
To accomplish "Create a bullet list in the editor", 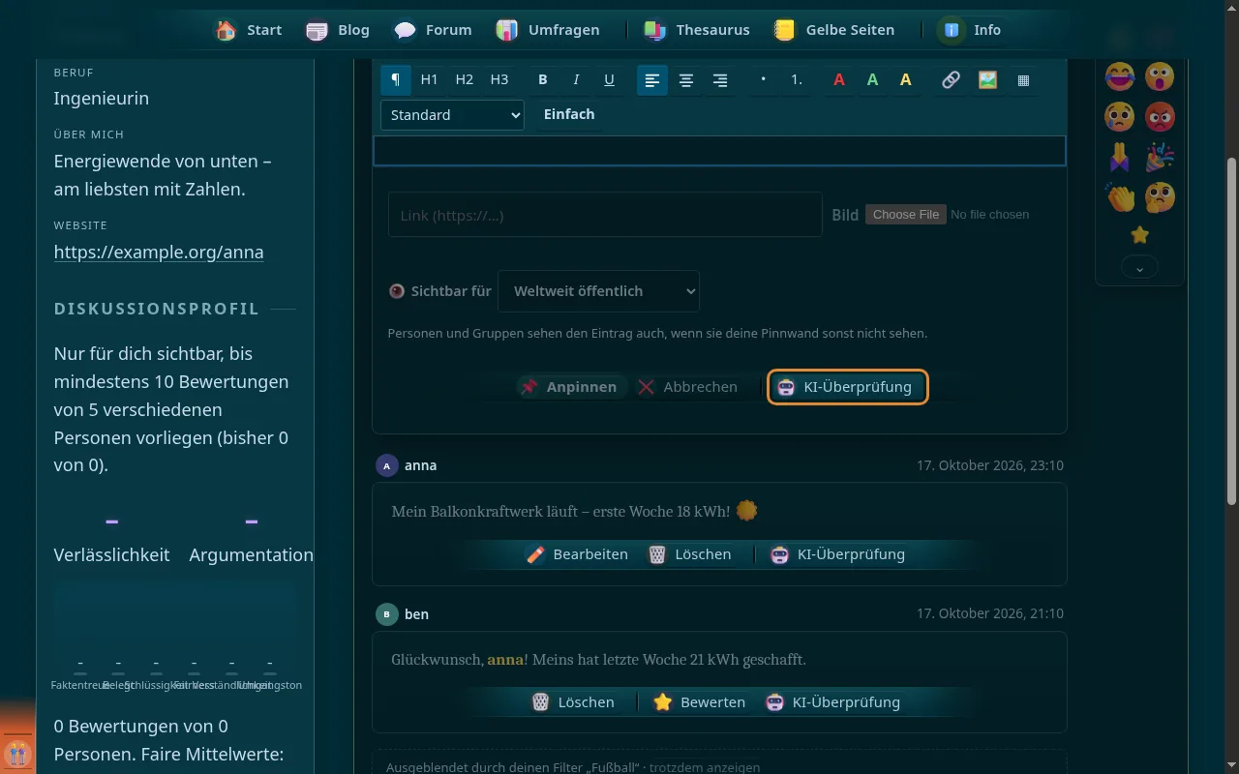I will pos(763,80).
